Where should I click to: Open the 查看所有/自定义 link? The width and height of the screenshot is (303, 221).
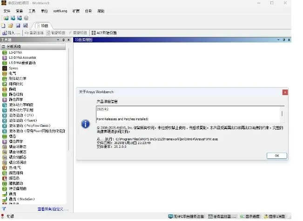tap(53, 209)
